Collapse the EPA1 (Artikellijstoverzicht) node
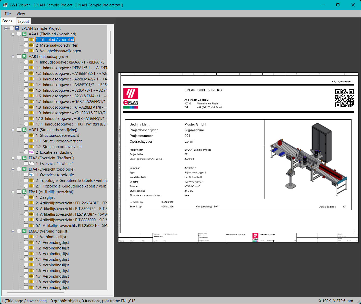The image size is (361, 304). click(13, 192)
